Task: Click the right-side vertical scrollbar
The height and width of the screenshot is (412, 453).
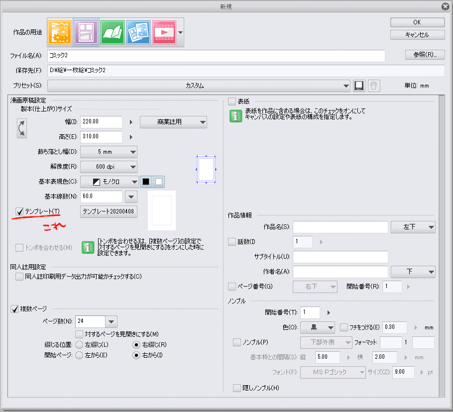Action: coord(442,246)
